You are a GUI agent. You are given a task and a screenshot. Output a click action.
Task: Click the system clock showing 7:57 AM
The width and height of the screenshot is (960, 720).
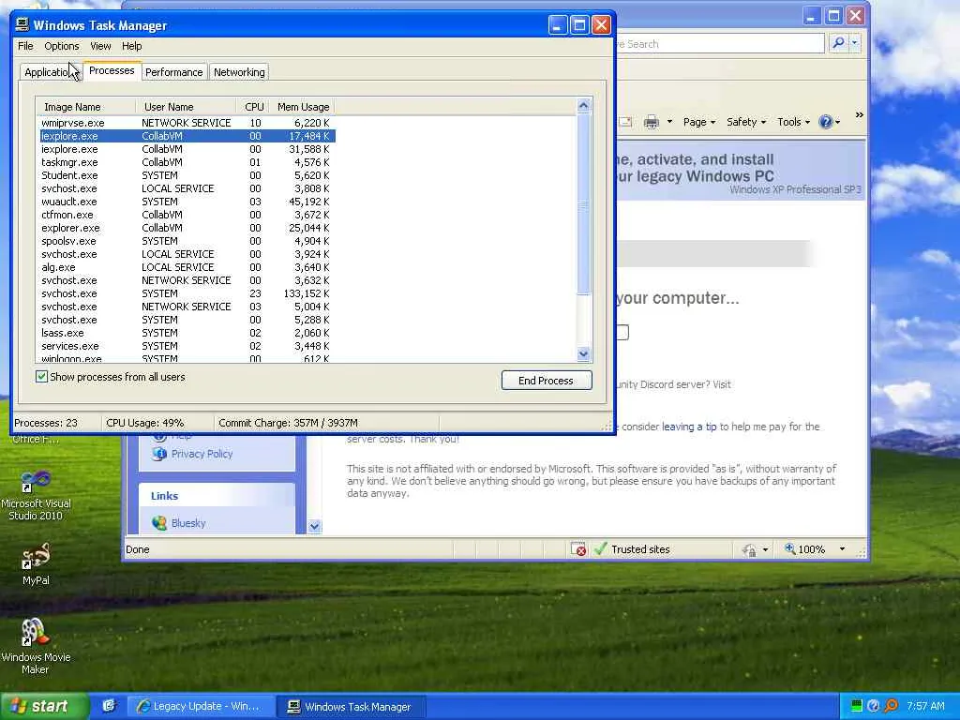925,706
